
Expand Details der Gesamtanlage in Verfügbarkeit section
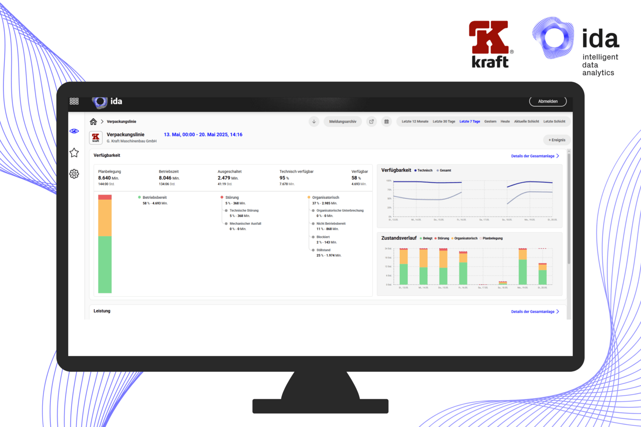tap(535, 156)
